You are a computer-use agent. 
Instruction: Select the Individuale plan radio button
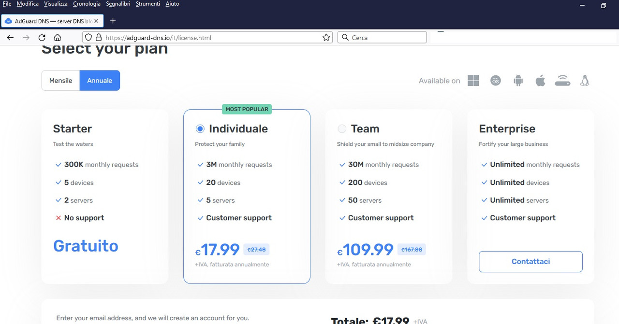[200, 129]
